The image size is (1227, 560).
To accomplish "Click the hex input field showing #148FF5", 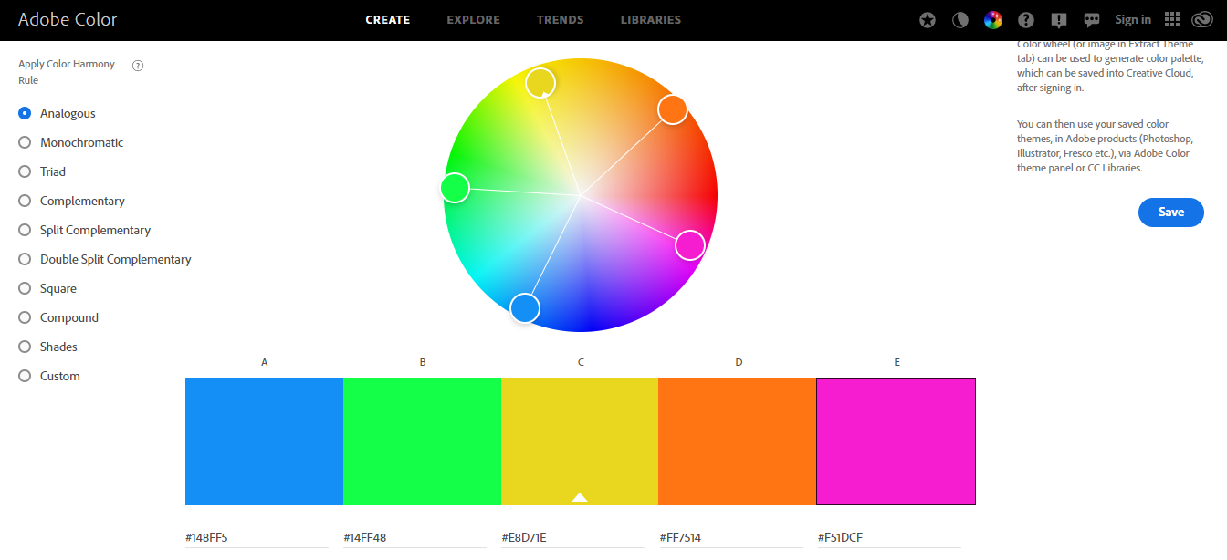I will (x=256, y=537).
